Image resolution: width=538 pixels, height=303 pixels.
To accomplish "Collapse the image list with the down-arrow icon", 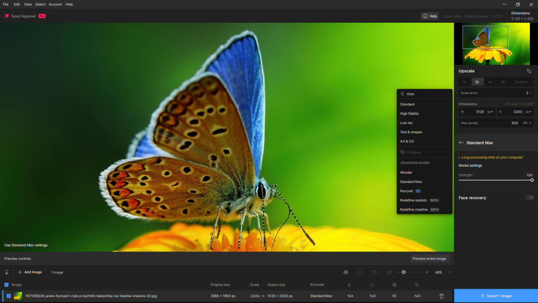I will 7,272.
